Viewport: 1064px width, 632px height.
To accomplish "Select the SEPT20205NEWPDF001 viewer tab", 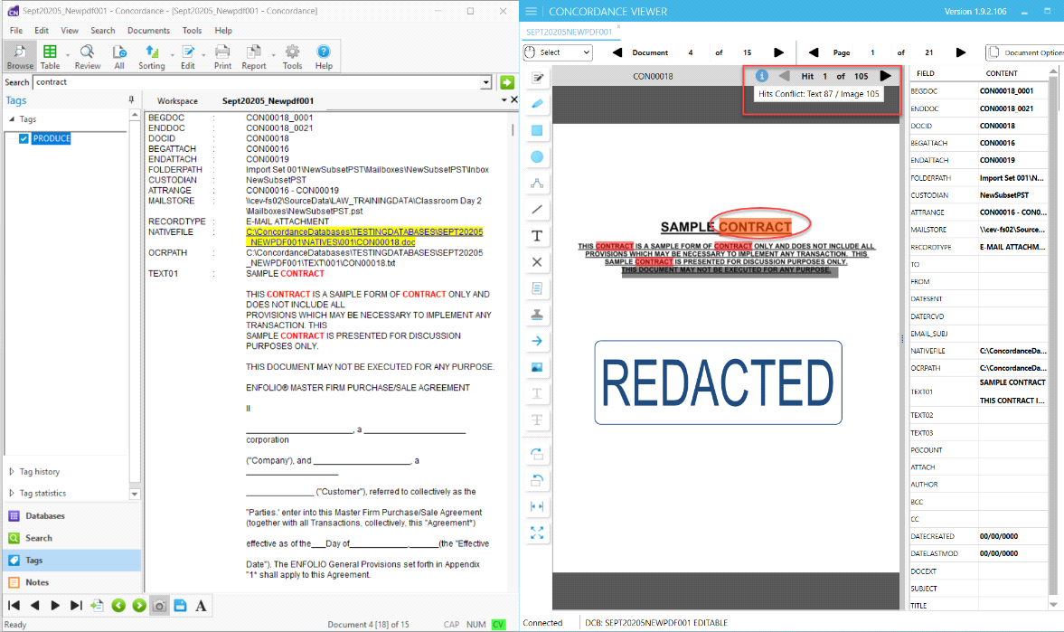I will click(x=569, y=32).
